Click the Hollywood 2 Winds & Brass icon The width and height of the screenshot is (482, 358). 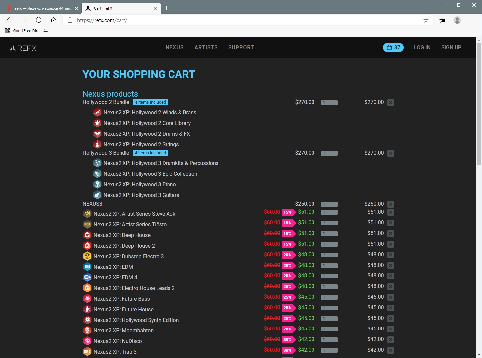click(97, 112)
